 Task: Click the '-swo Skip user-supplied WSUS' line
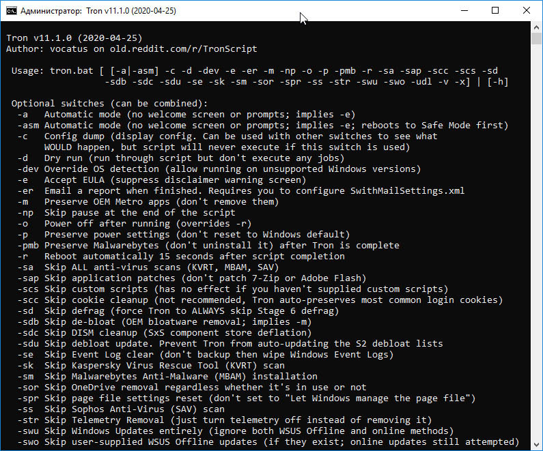pos(268,441)
